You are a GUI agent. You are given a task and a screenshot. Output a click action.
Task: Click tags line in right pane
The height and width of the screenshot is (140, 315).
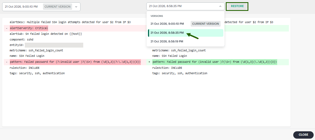click(x=180, y=73)
